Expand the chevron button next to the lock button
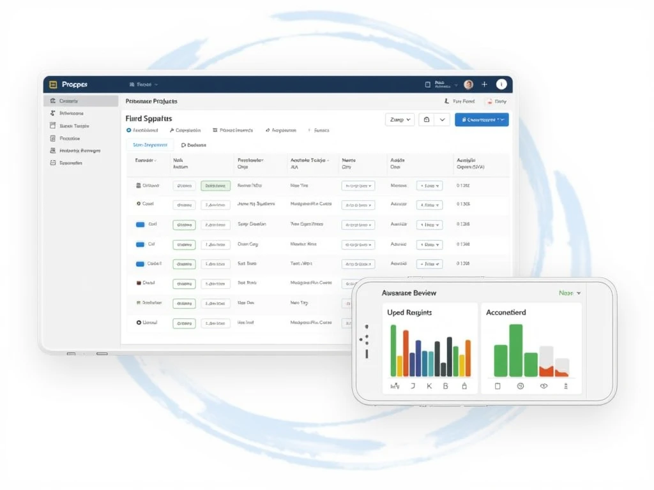This screenshot has width=654, height=490. click(x=442, y=119)
